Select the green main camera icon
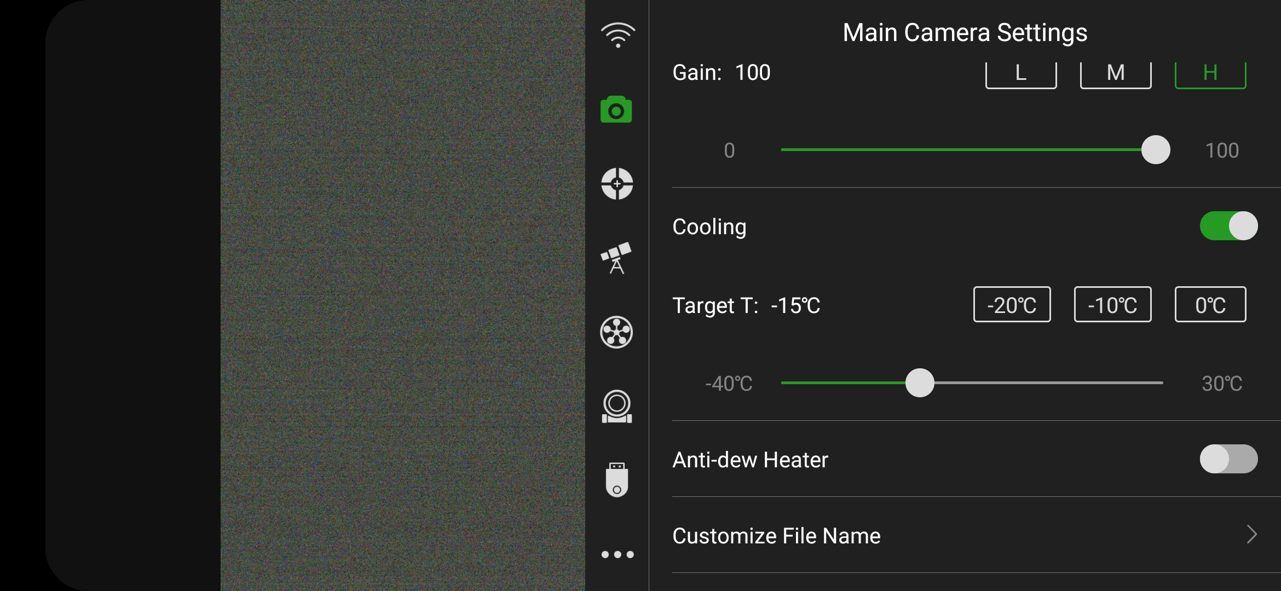This screenshot has height=591, width=1281. pyautogui.click(x=616, y=109)
